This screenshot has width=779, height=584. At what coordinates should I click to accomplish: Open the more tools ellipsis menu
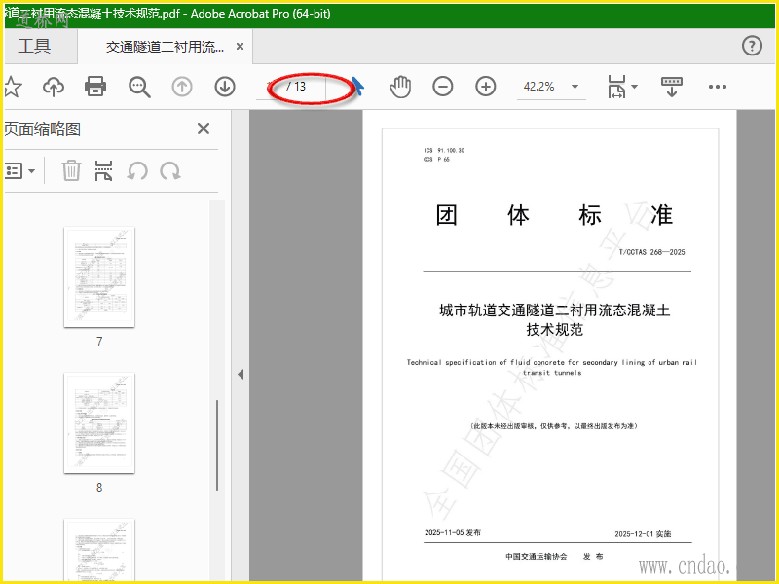[718, 87]
